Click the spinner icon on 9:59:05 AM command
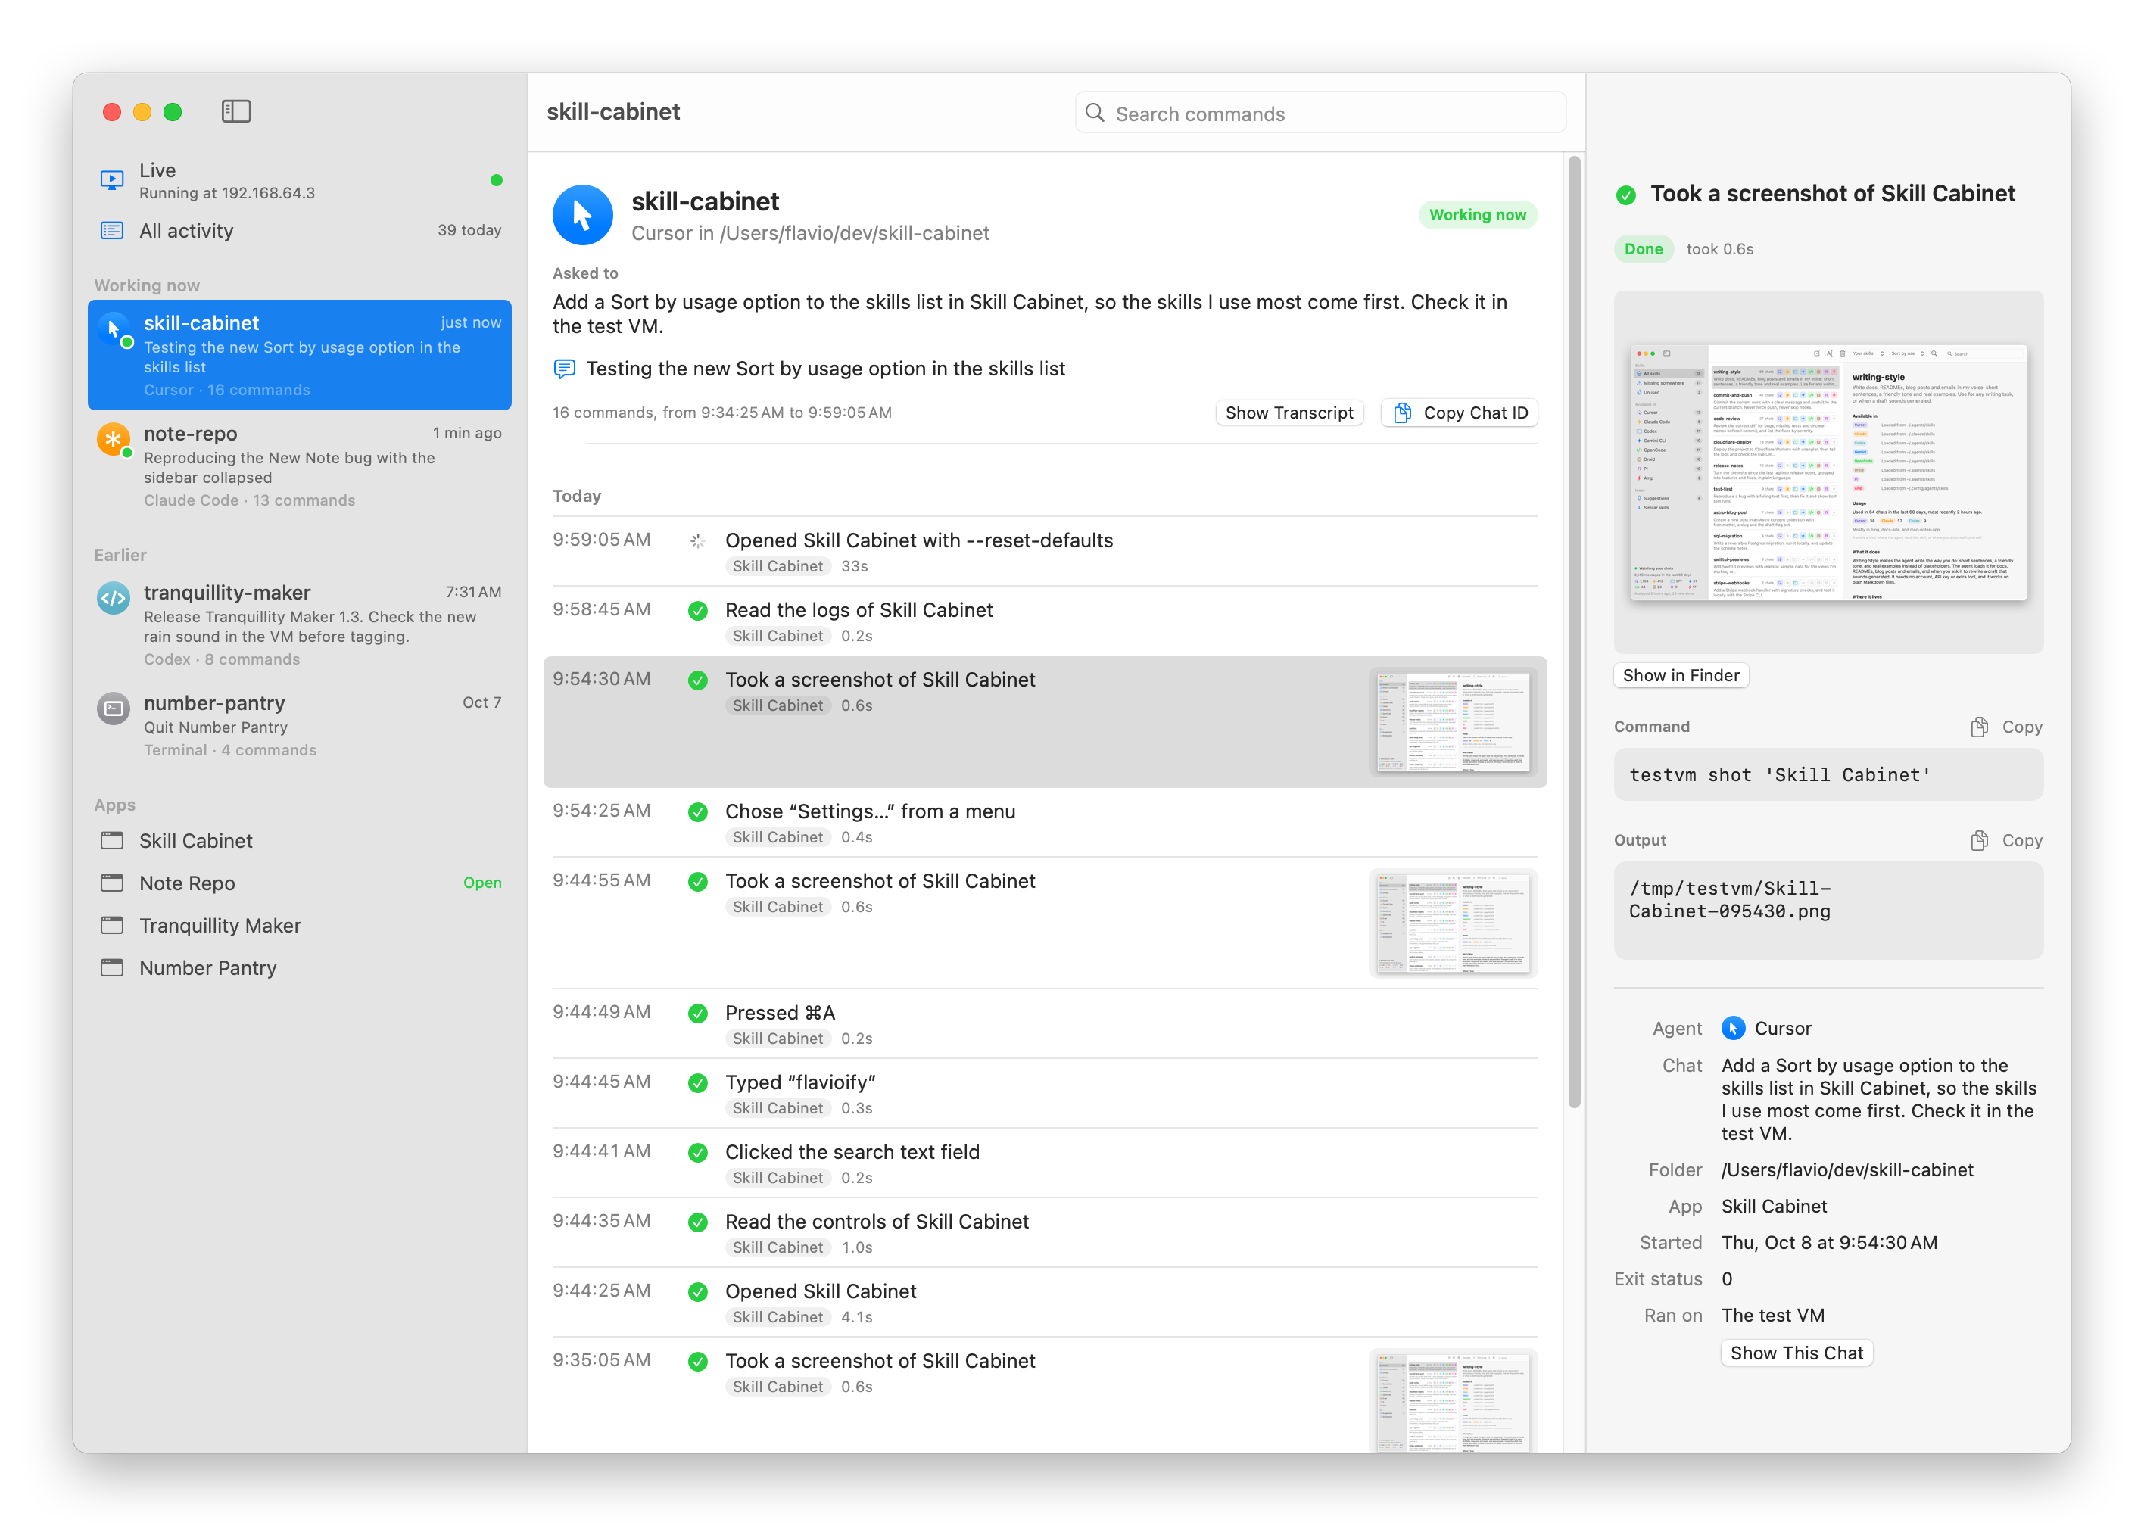This screenshot has height=1526, width=2144. point(697,541)
